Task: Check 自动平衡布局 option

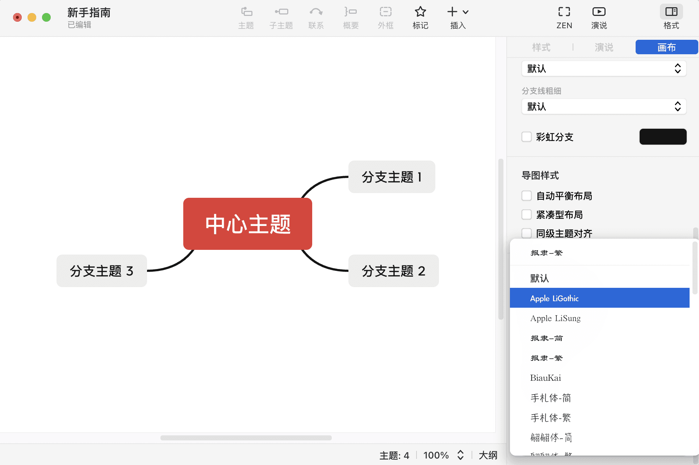Action: (527, 196)
